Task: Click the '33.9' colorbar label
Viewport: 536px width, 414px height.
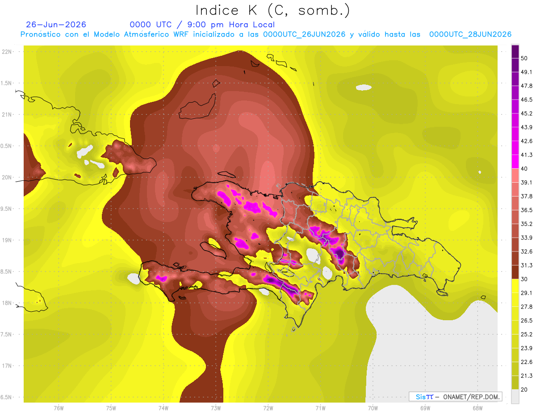Action: point(527,238)
